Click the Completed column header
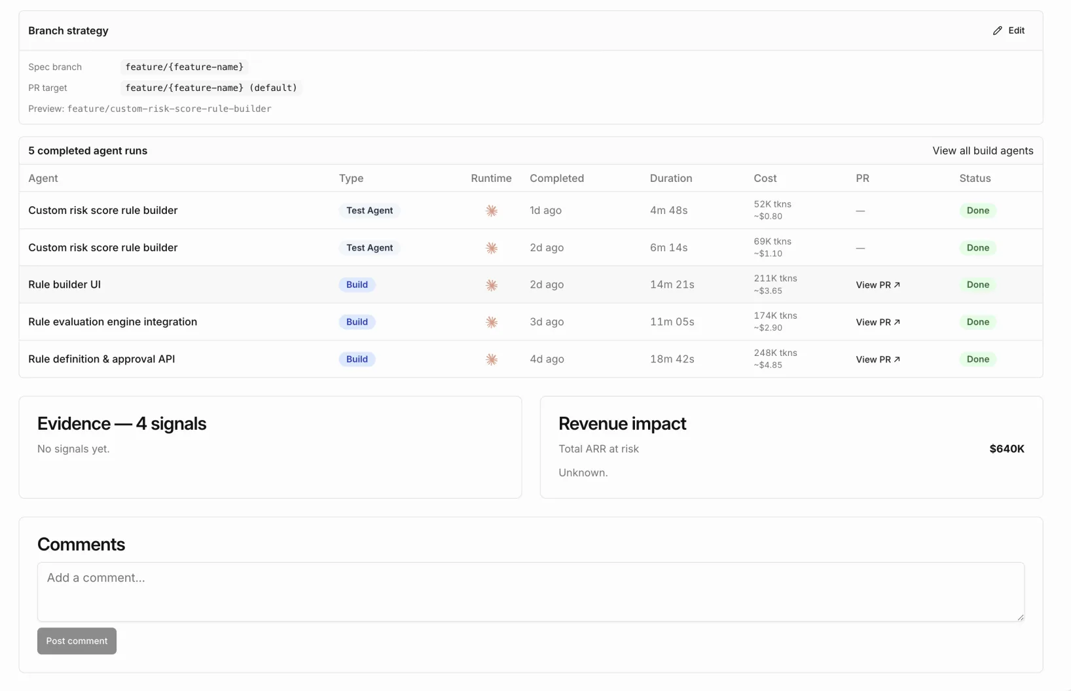1071x691 pixels. (556, 178)
